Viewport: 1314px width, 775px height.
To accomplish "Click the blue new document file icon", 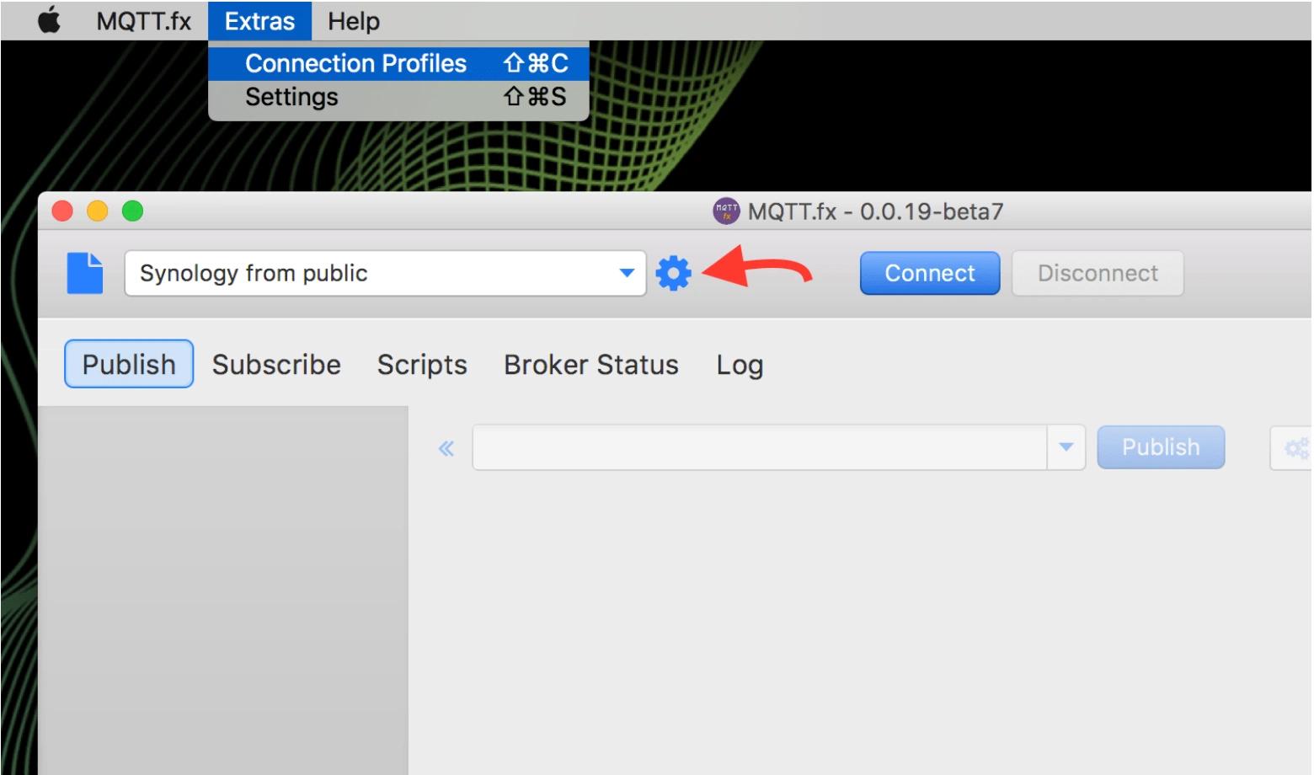I will 85,274.
